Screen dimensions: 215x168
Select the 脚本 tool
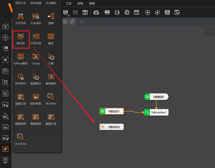coord(51,39)
